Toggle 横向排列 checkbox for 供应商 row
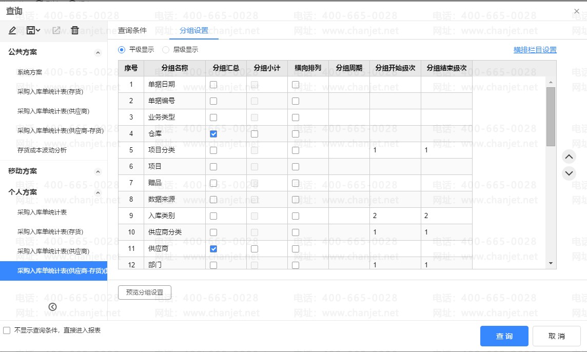The width and height of the screenshot is (587, 352). click(x=296, y=249)
